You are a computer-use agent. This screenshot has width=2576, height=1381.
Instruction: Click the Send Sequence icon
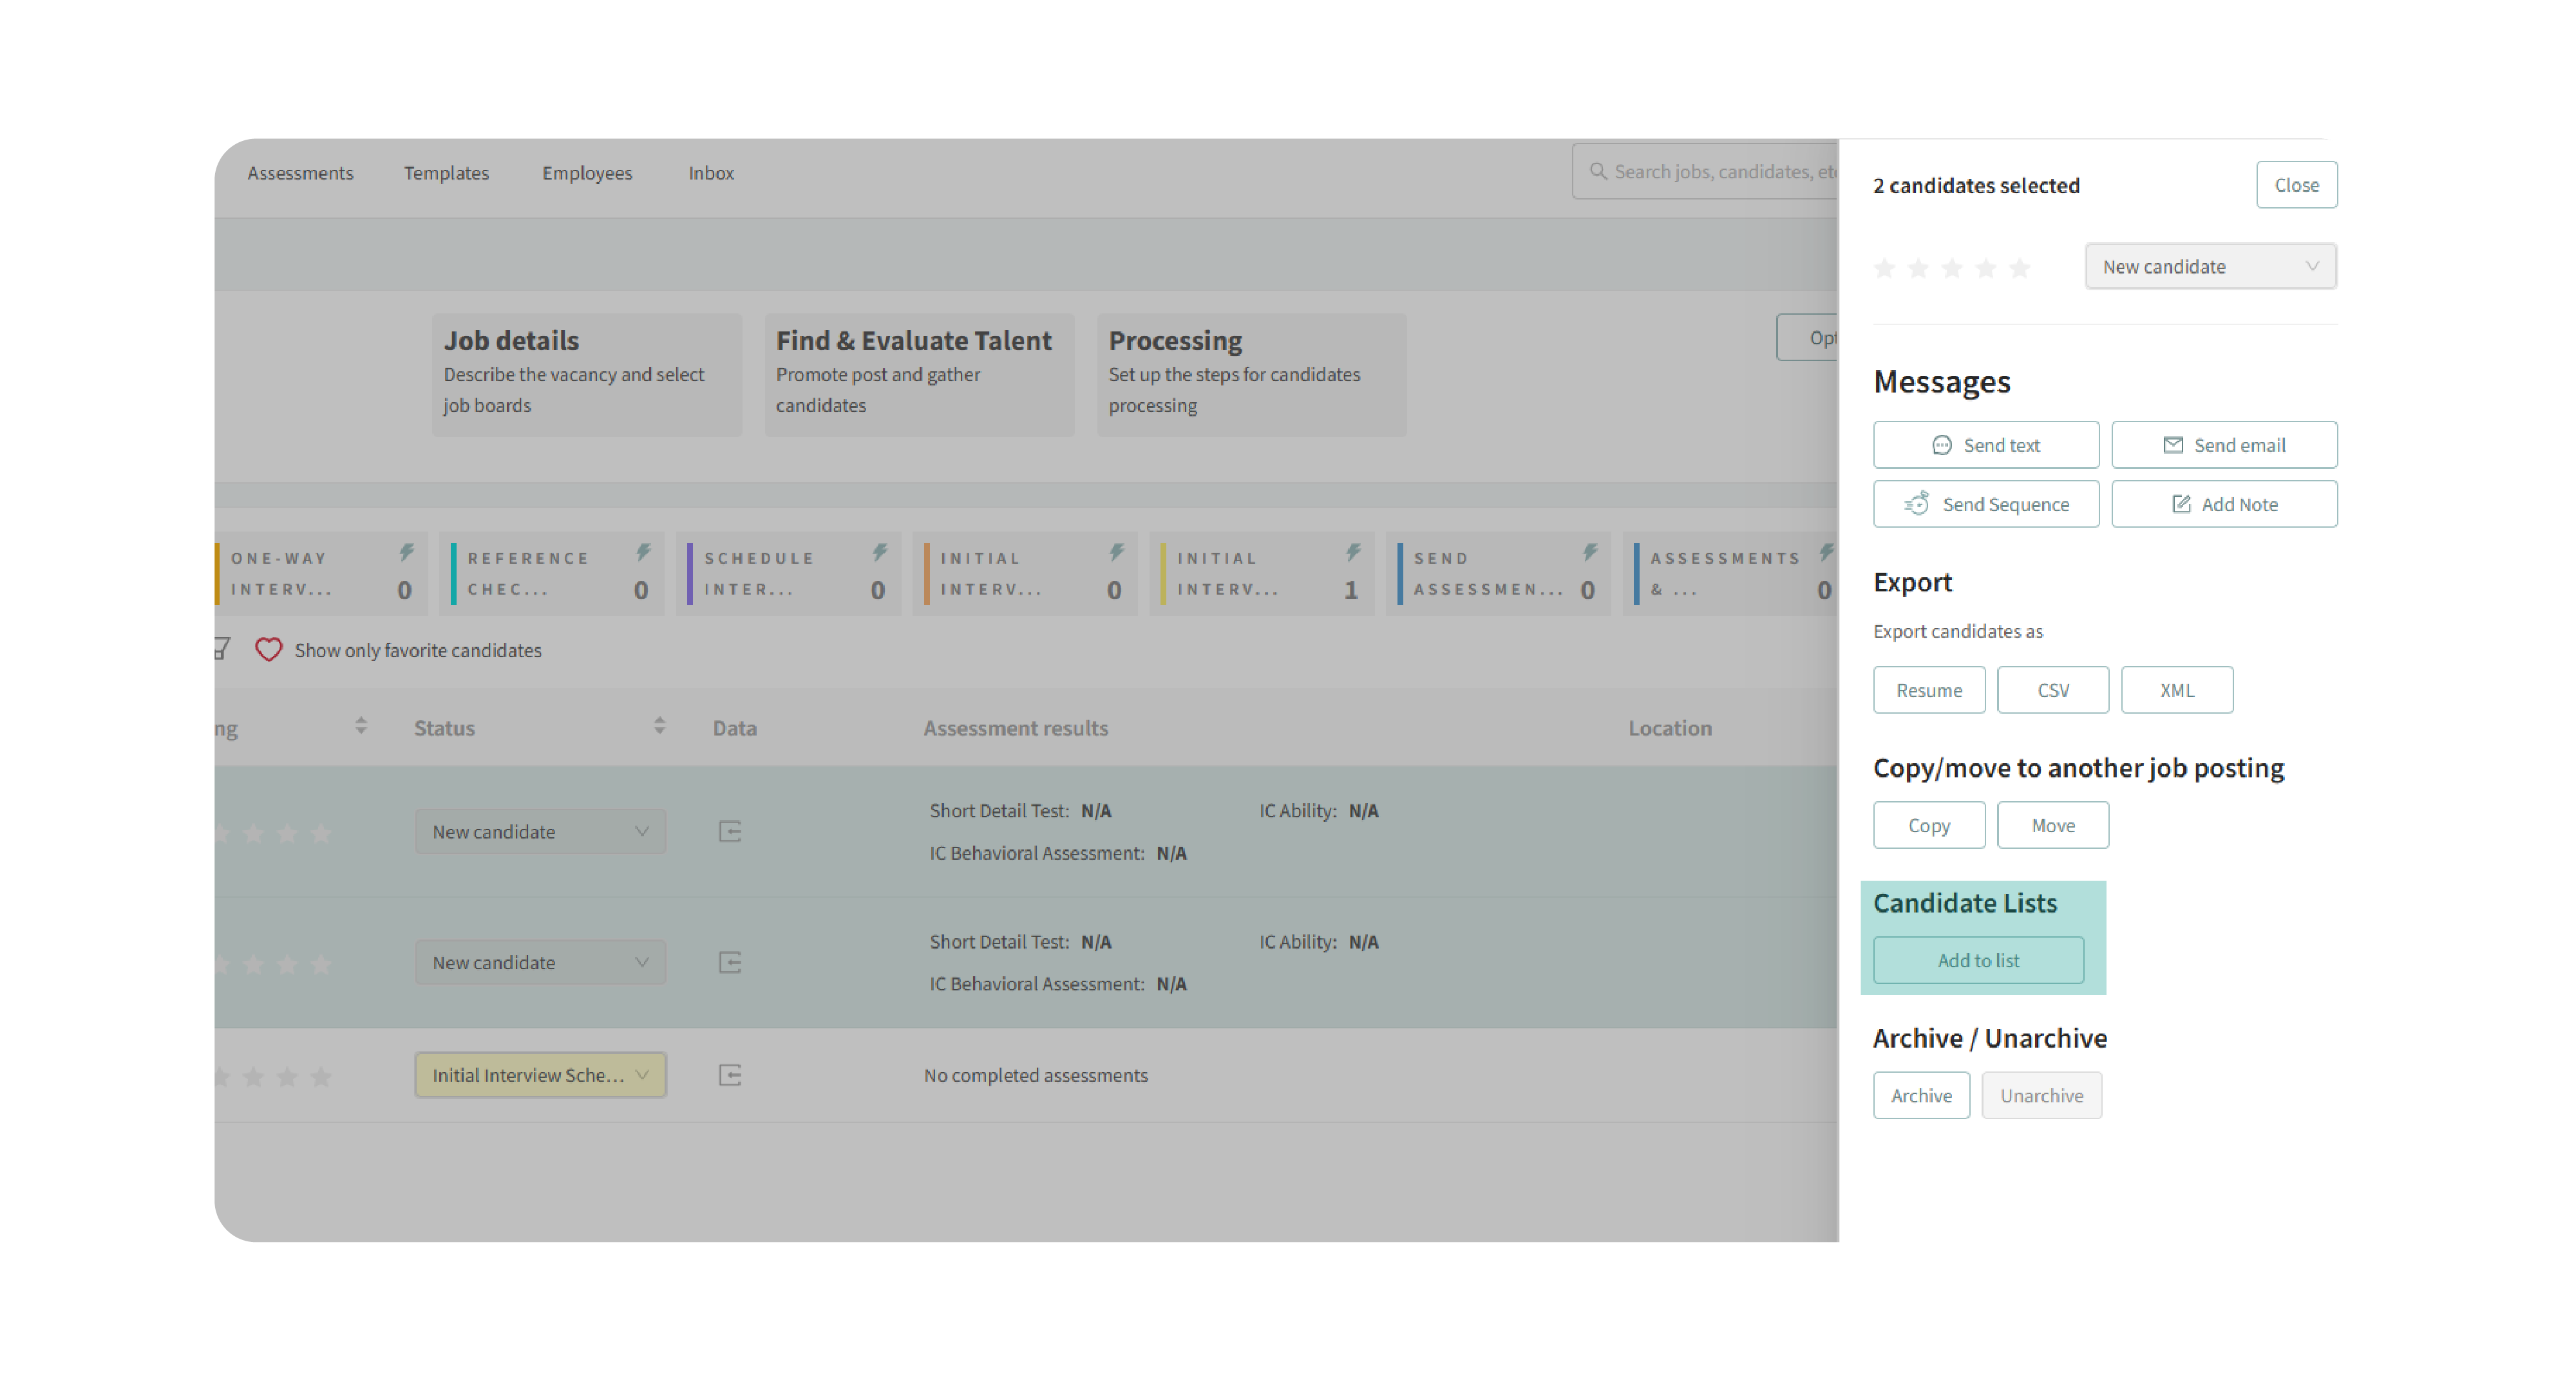click(x=1916, y=504)
